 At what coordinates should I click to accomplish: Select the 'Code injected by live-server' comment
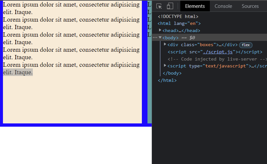point(217,59)
